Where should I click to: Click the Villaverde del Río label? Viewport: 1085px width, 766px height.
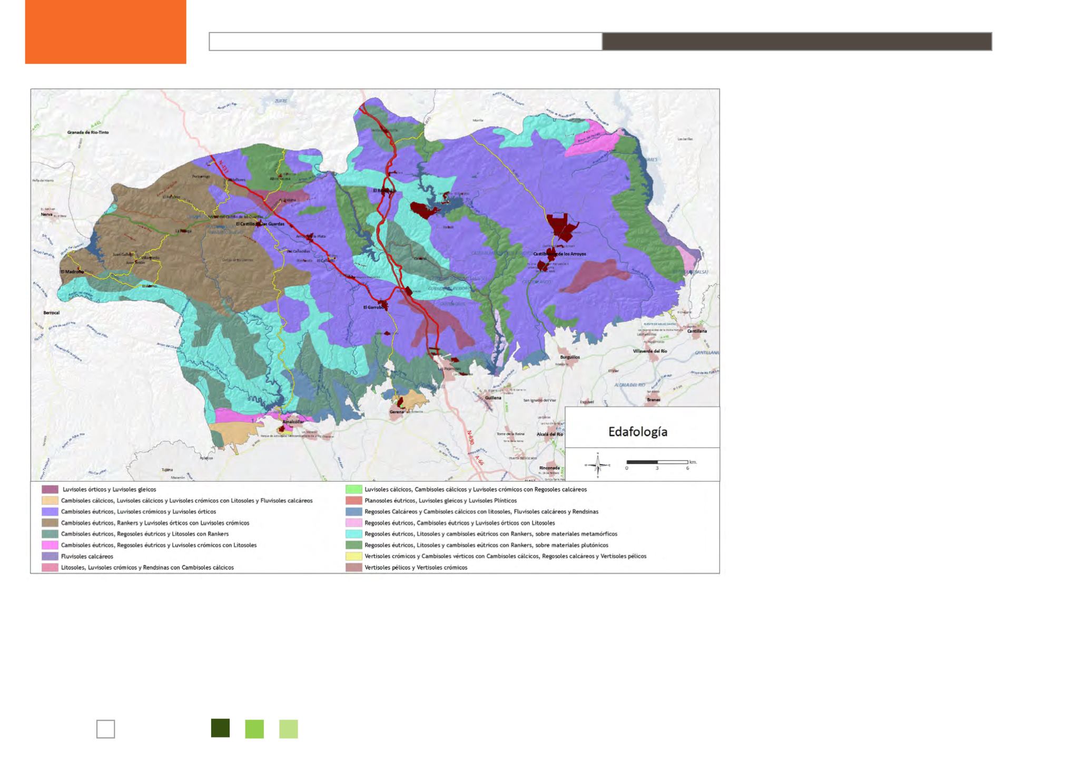[650, 351]
